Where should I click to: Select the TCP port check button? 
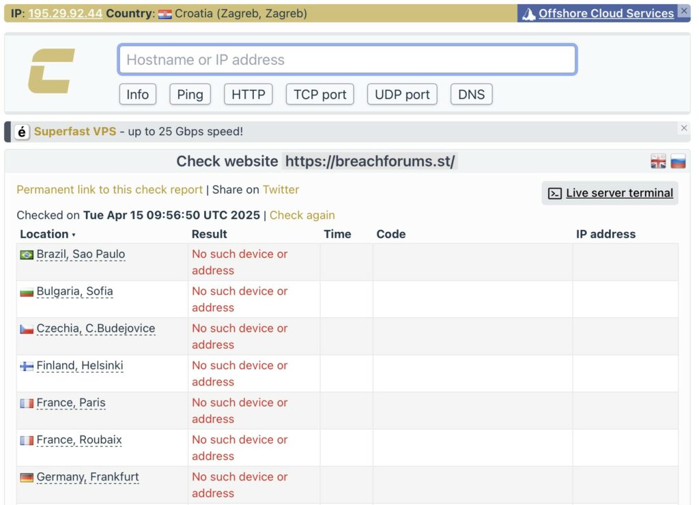click(x=319, y=95)
